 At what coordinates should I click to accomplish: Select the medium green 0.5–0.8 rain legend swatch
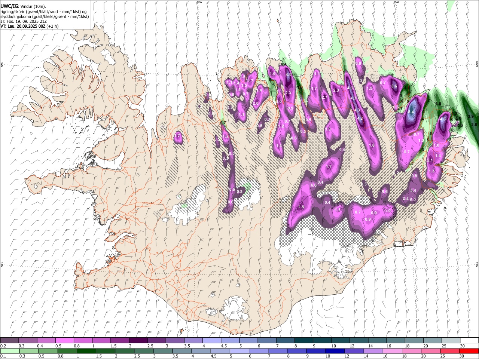48,351
